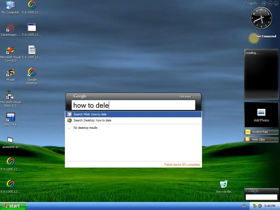
Task: Click the Google logo at the sidebar top
Action: (x=251, y=3)
